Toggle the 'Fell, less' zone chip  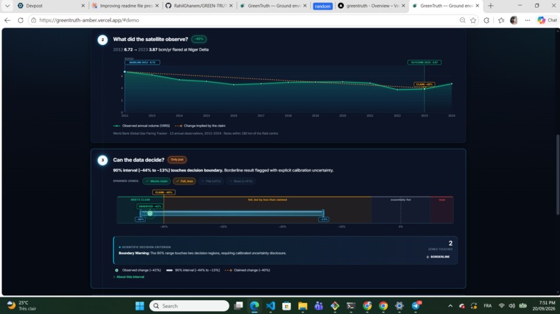click(x=184, y=181)
